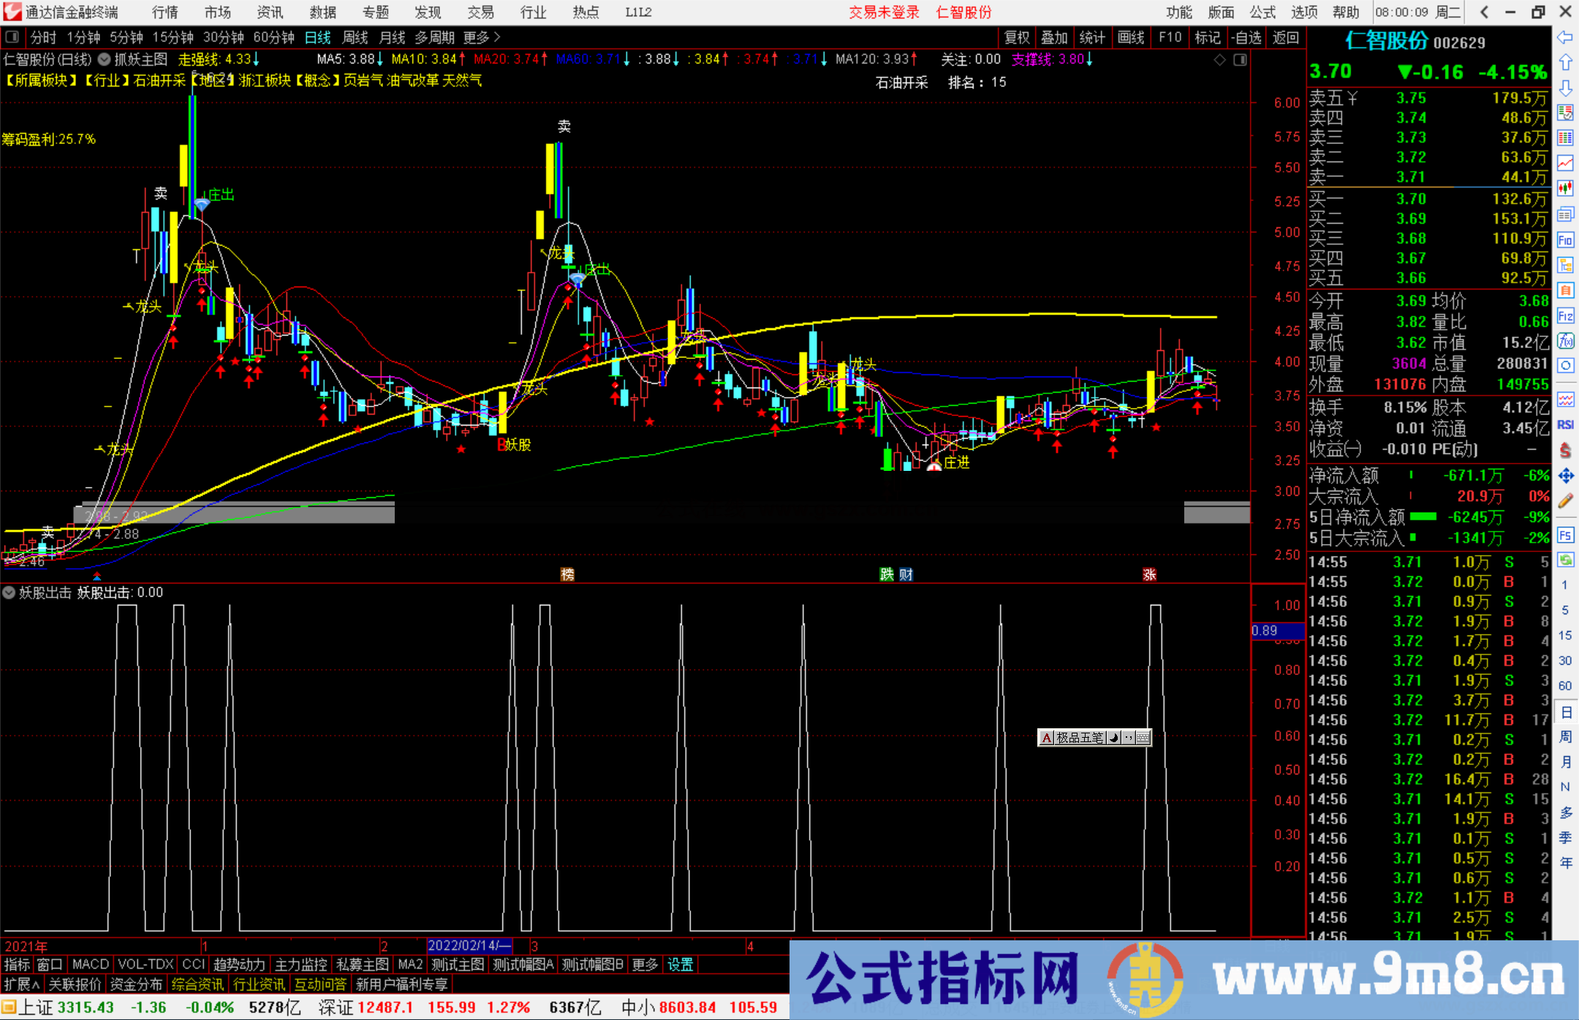Open 更多 indicator list in bottom tab row
Image resolution: width=1579 pixels, height=1020 pixels.
coord(644,964)
